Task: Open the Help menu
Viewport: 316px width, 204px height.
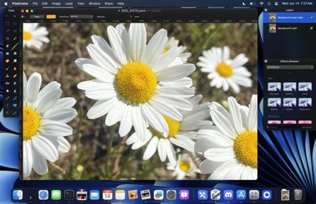Action: click(121, 4)
